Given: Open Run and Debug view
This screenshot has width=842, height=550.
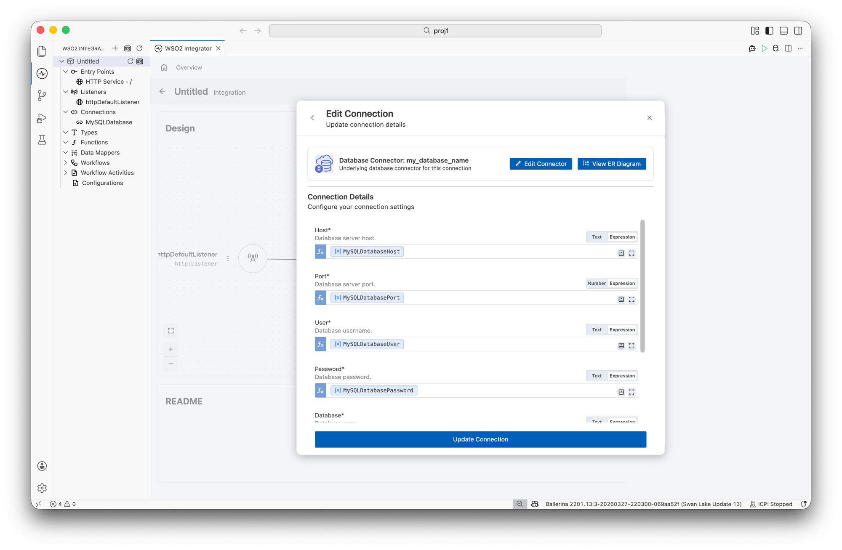Looking at the screenshot, I should pyautogui.click(x=42, y=118).
